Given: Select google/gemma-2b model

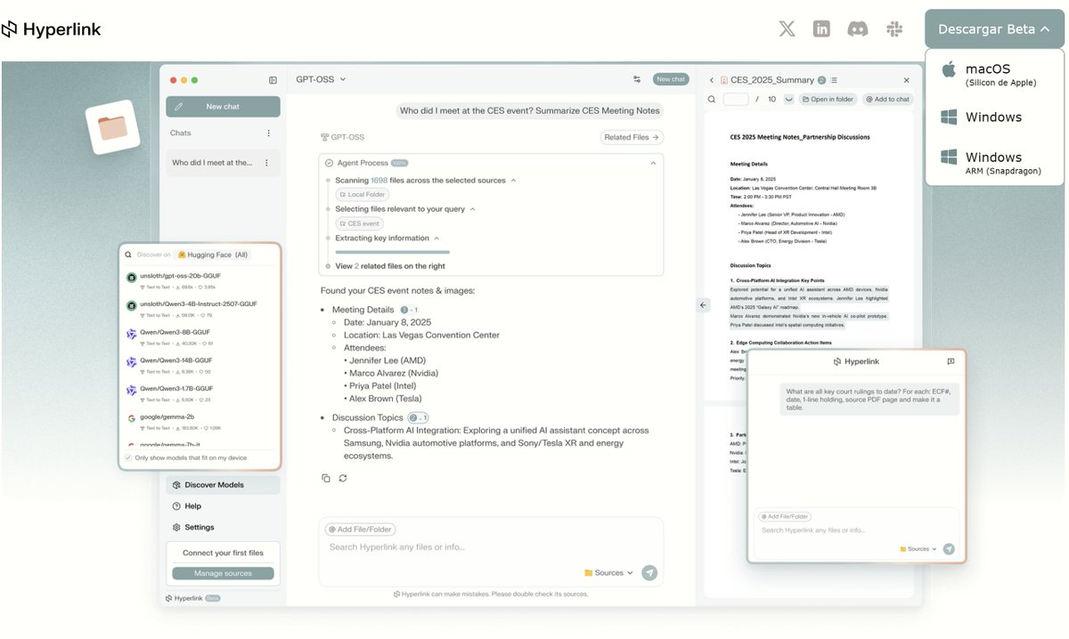Looking at the screenshot, I should [200, 422].
